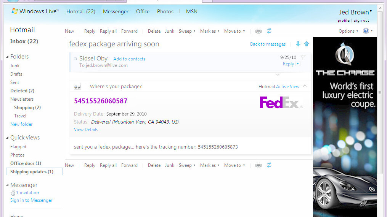Image resolution: width=387 pixels, height=217 pixels.
Task: Go to next message with down arrow
Action: click(298, 44)
